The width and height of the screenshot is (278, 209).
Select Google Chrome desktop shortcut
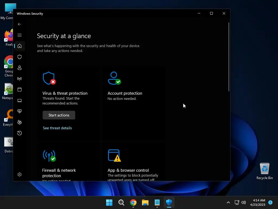pos(8,66)
